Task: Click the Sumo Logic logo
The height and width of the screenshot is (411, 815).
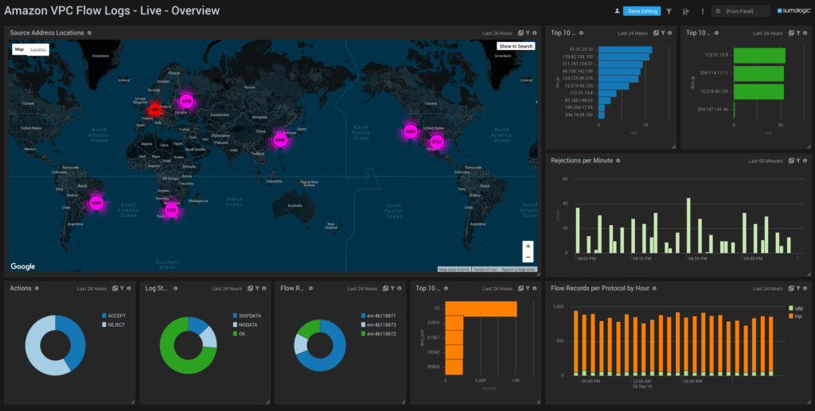Action: click(x=794, y=10)
